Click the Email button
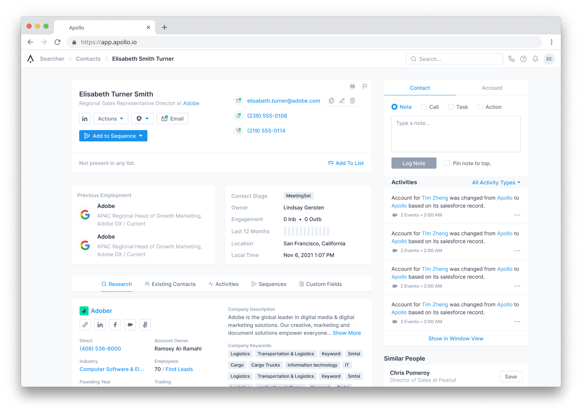The image size is (582, 412). click(172, 119)
